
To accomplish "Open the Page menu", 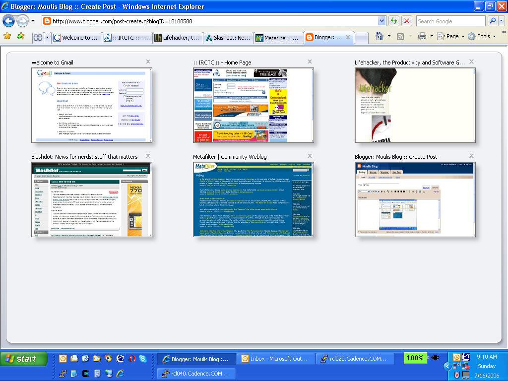I will [x=450, y=36].
